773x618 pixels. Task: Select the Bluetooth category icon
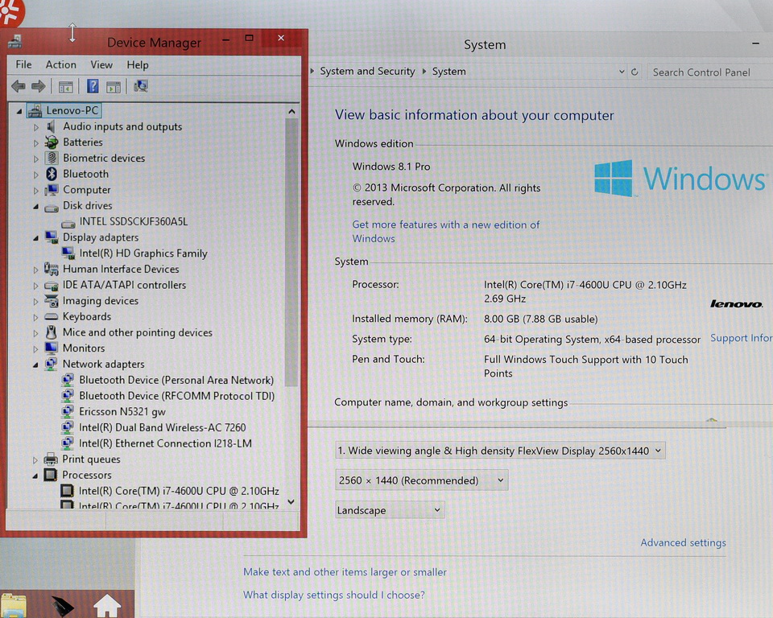tap(52, 174)
